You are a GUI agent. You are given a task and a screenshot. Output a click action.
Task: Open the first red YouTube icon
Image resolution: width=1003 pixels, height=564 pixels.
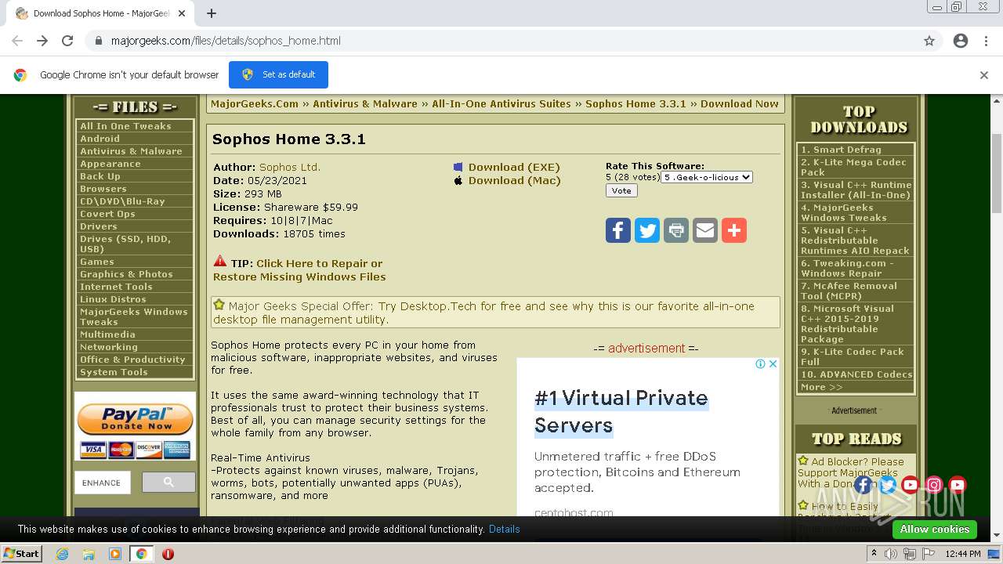pos(910,485)
